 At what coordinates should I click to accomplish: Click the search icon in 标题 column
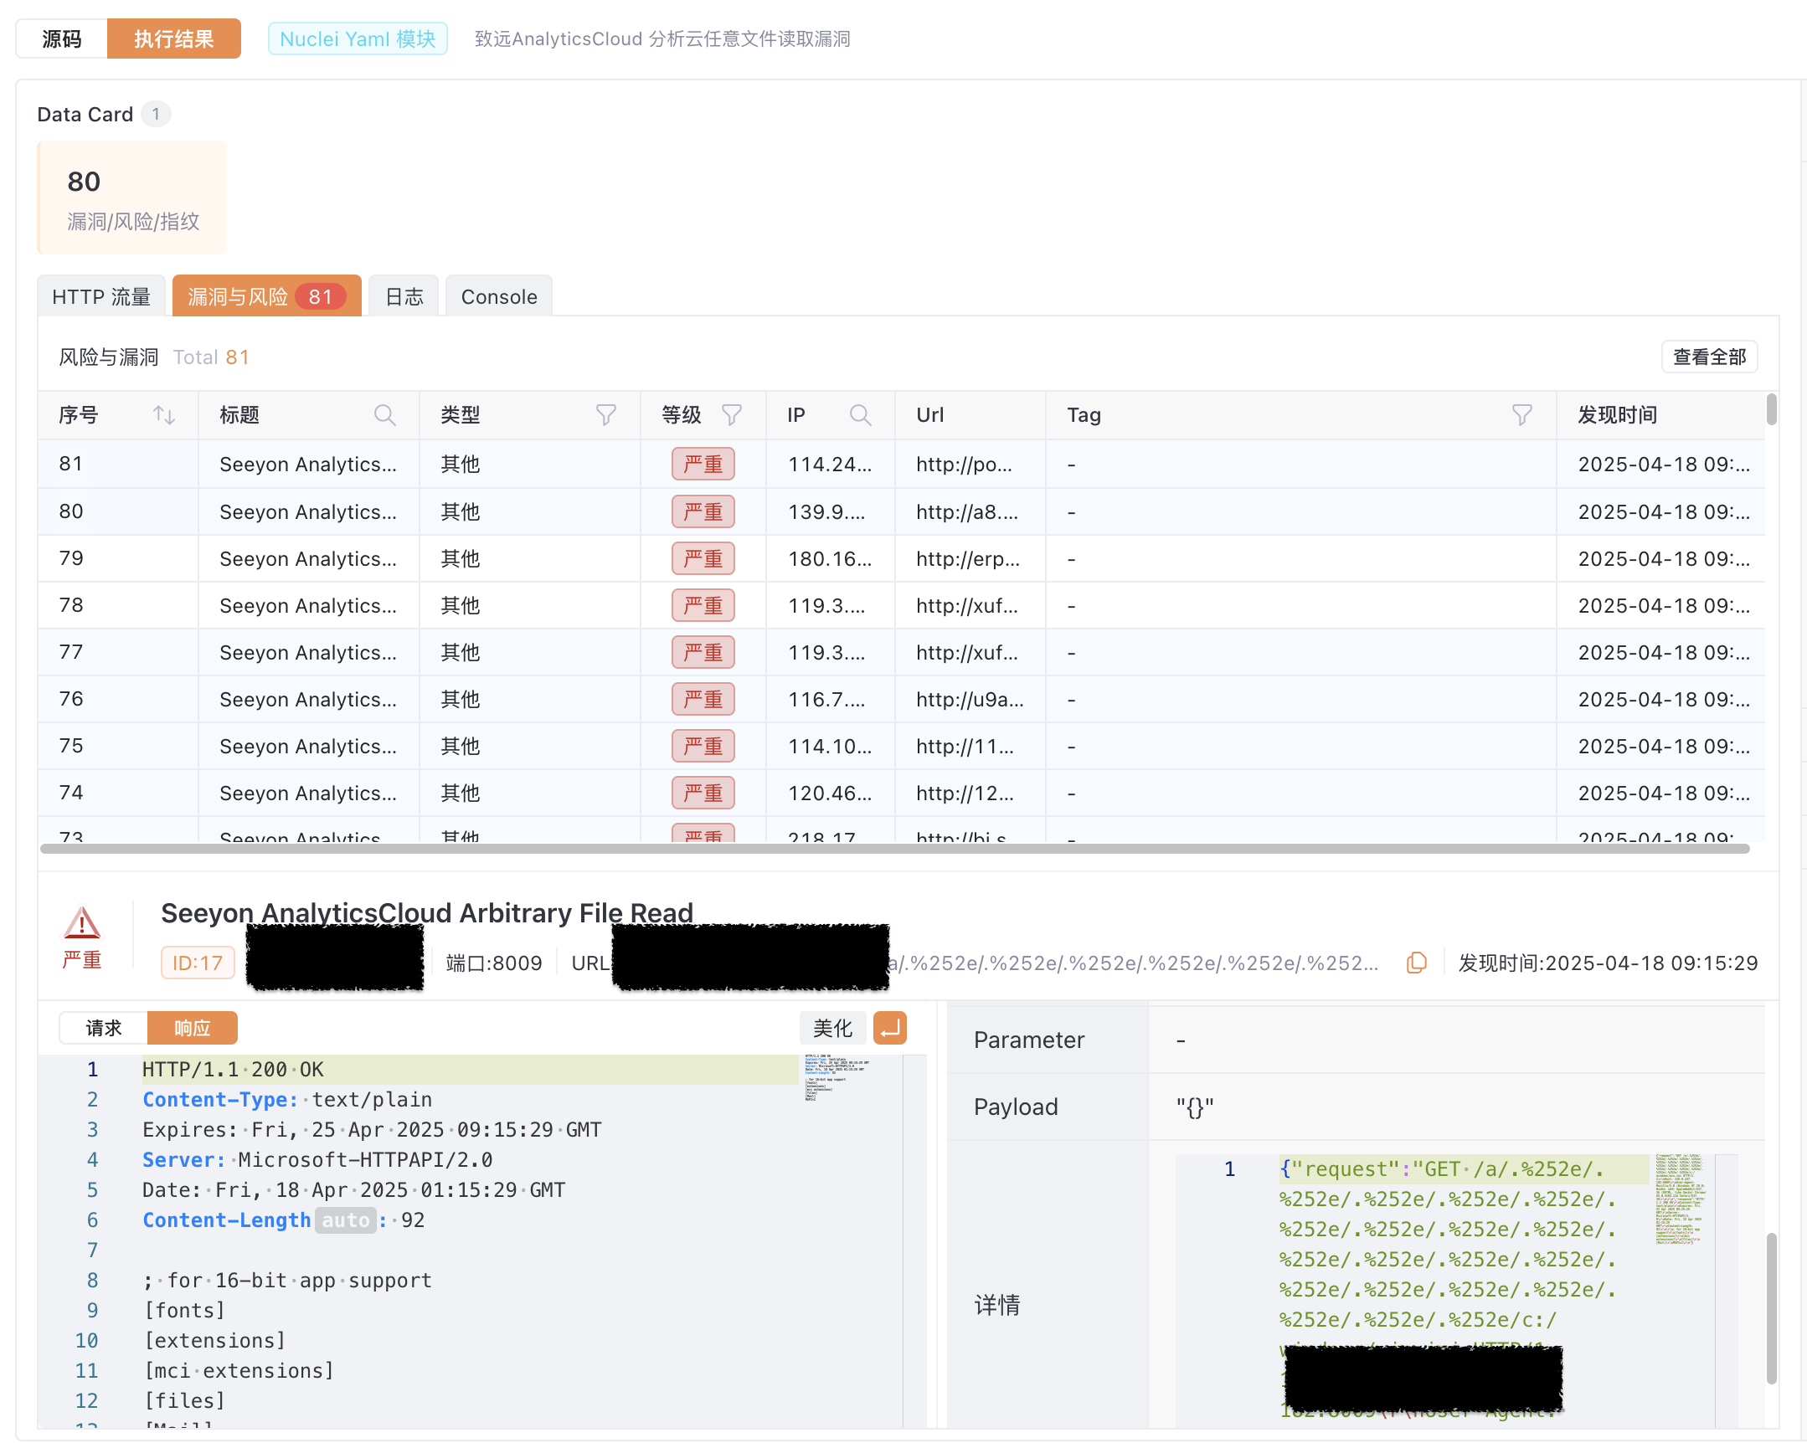pos(384,415)
